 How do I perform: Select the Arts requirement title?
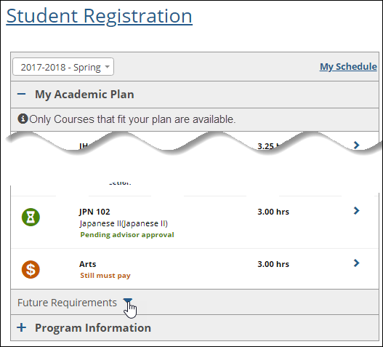pyautogui.click(x=88, y=264)
